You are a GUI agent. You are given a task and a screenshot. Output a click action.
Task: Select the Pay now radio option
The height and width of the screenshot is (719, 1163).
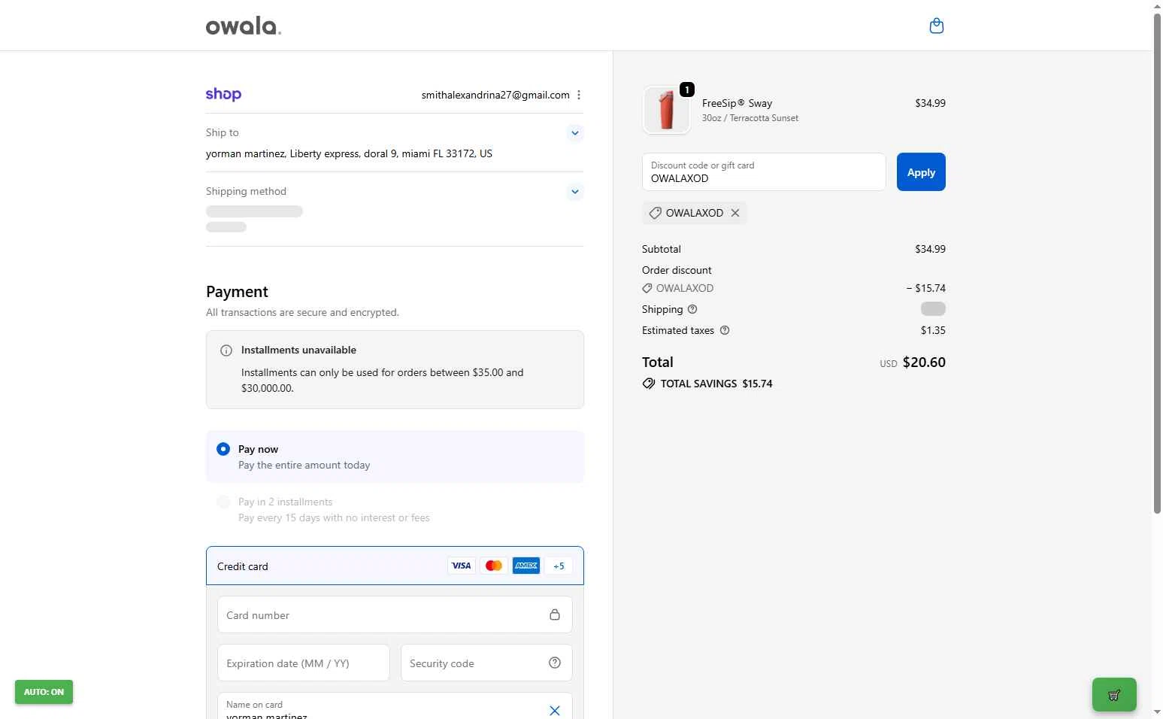tap(223, 449)
